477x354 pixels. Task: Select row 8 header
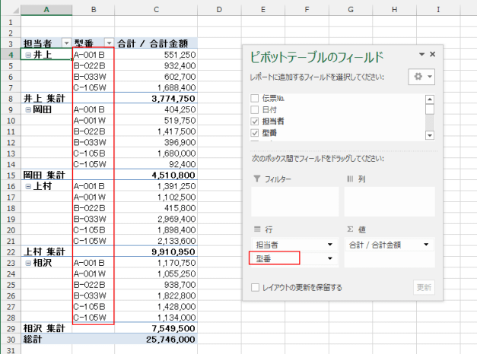pyautogui.click(x=11, y=99)
